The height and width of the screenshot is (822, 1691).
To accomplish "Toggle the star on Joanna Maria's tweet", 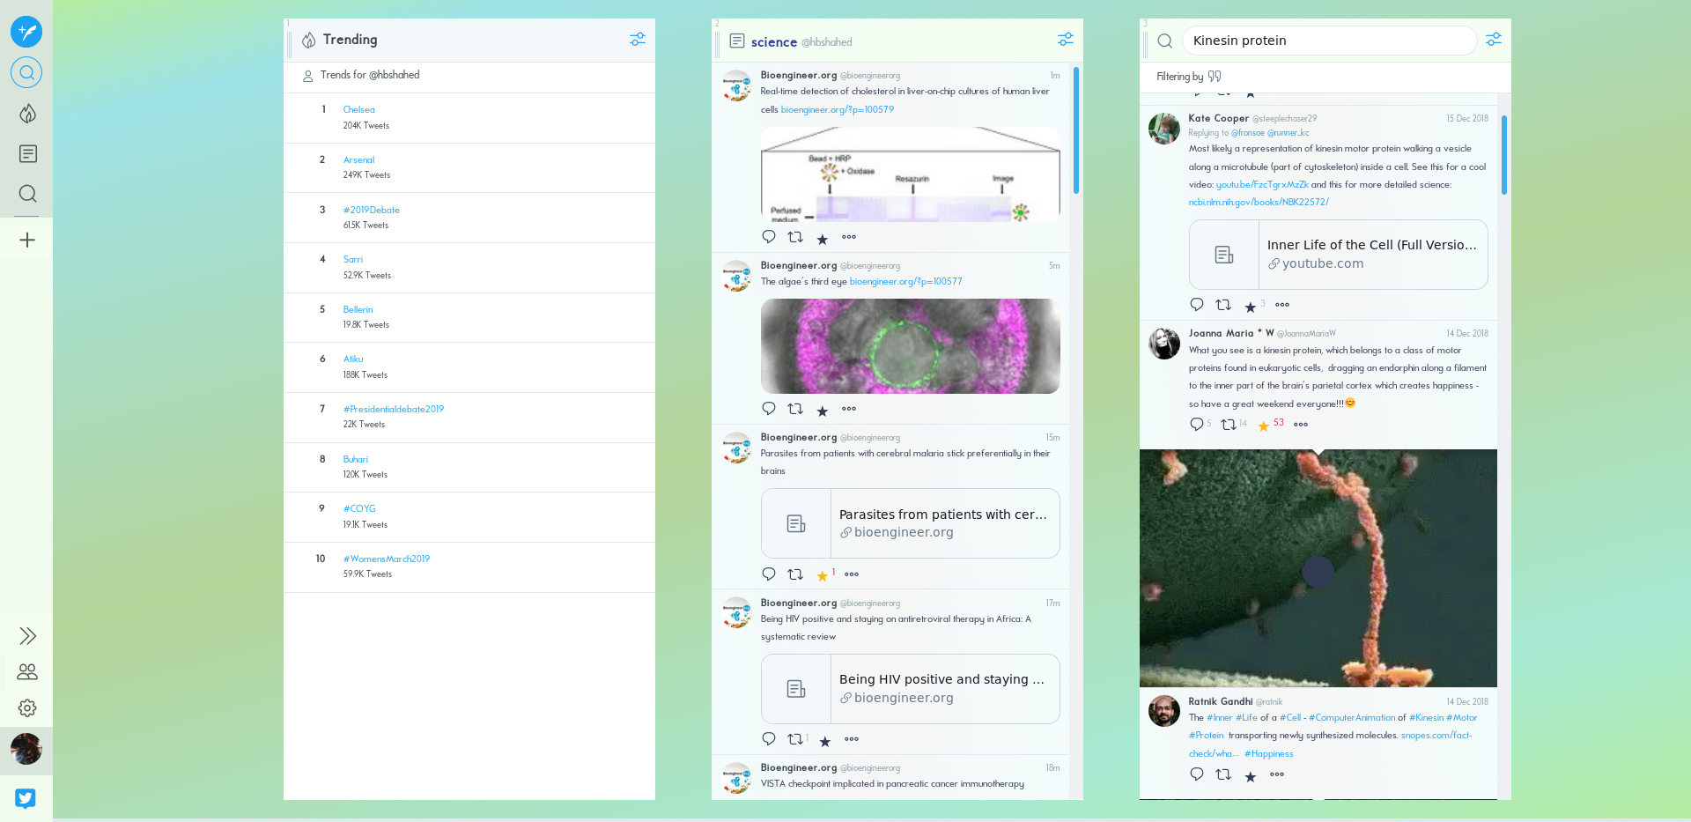I will pos(1264,426).
